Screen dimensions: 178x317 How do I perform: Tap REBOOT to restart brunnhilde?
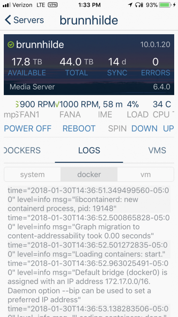[79, 128]
